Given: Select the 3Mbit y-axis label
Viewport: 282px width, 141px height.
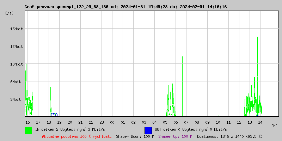Looking at the screenshot, I should pyautogui.click(x=16, y=99).
